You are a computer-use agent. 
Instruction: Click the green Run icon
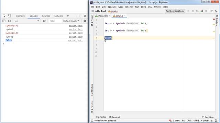pyautogui.click(x=188, y=11)
